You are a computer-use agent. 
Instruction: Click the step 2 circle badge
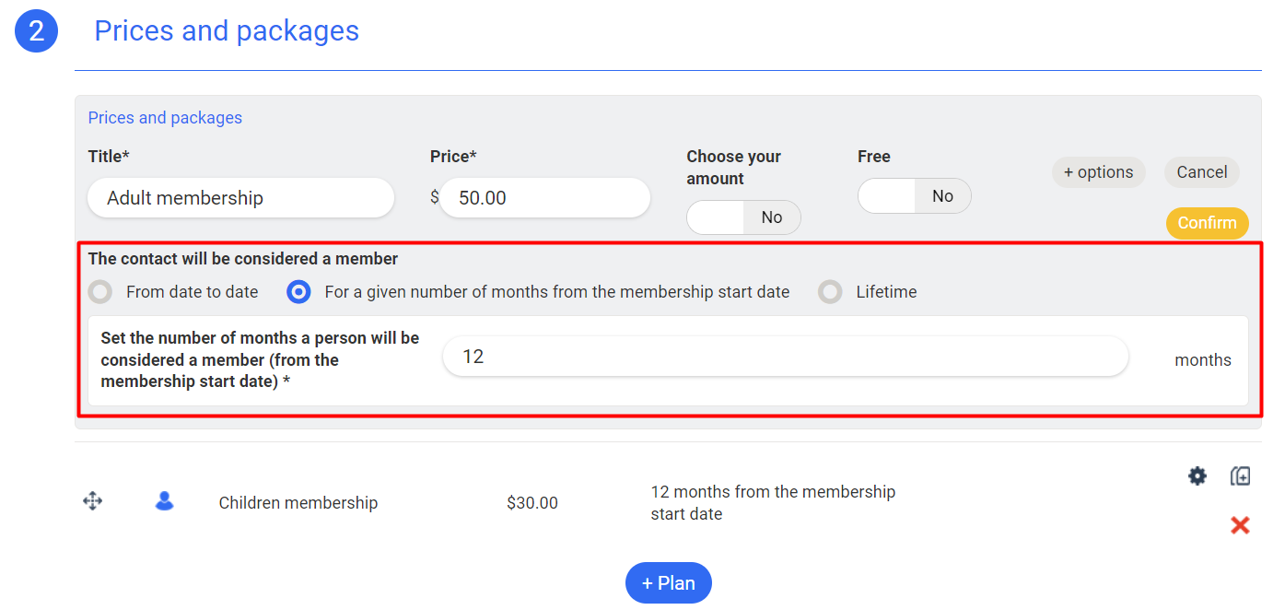[37, 31]
